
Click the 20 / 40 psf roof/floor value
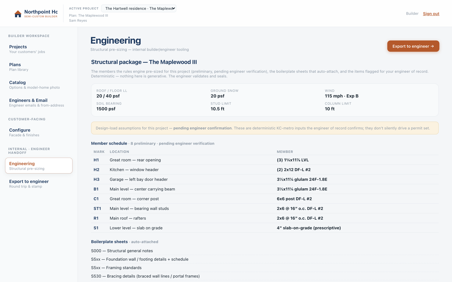click(108, 96)
